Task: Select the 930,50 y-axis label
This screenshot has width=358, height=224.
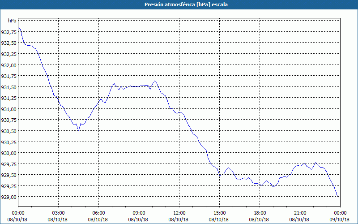Action: point(9,131)
